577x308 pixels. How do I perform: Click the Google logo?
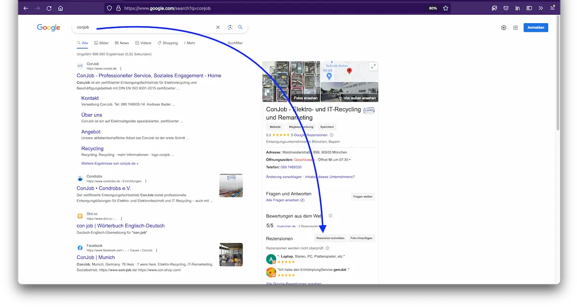tap(49, 27)
